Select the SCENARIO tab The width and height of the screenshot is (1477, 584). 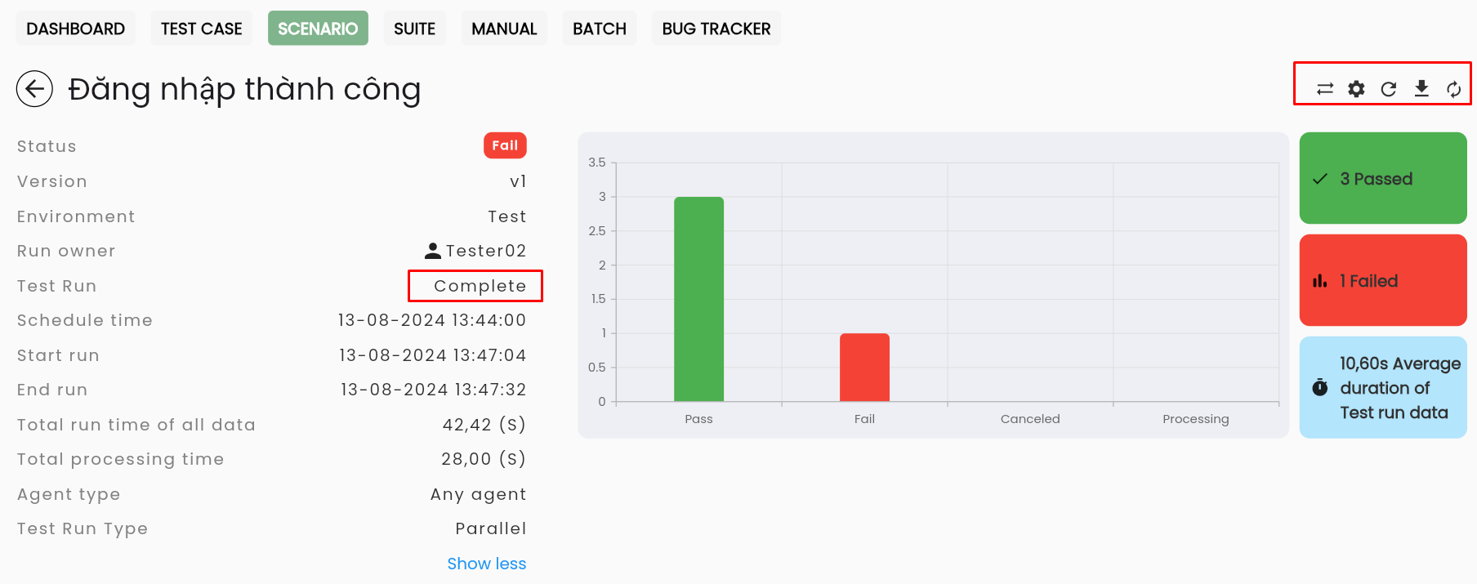(x=318, y=29)
